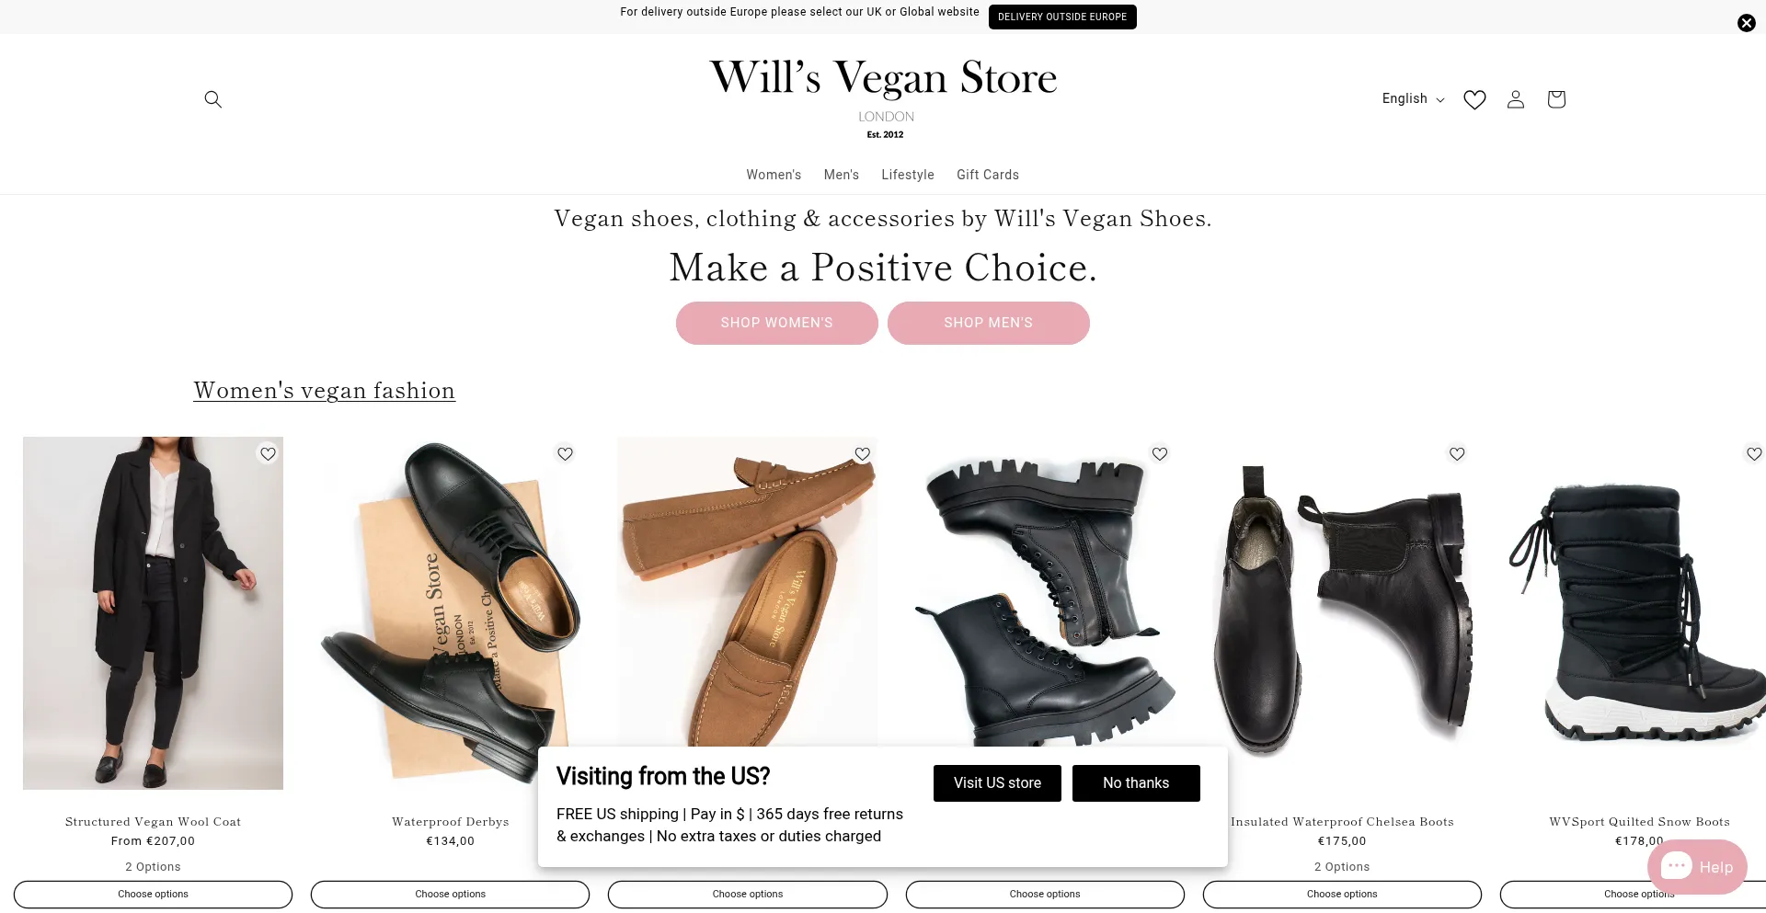Click the pink Shop Women's button
This screenshot has height=913, width=1766.
[x=777, y=323]
